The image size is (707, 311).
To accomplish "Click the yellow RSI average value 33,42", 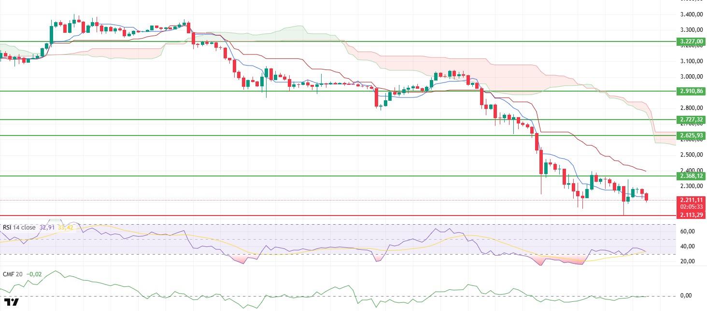I will 65,228.
